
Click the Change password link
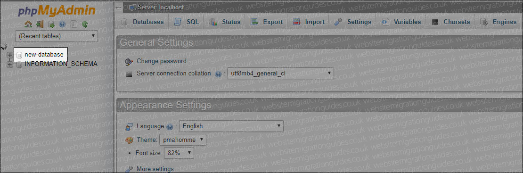162,61
